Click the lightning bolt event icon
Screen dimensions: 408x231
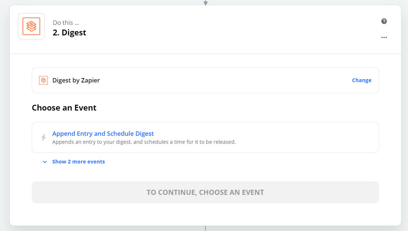point(44,137)
